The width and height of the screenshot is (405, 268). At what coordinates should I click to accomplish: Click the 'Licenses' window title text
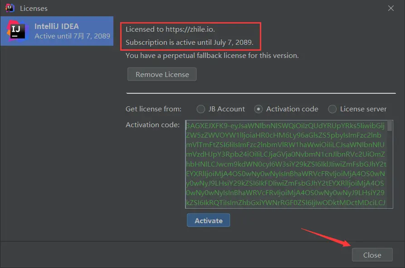pyautogui.click(x=34, y=9)
